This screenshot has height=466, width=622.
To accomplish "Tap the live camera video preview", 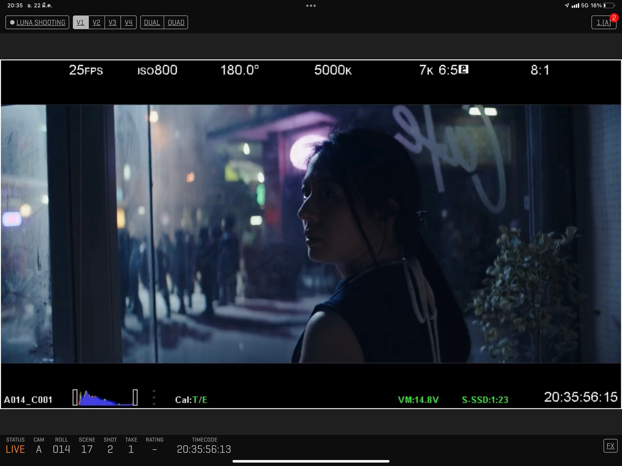I will [x=311, y=233].
